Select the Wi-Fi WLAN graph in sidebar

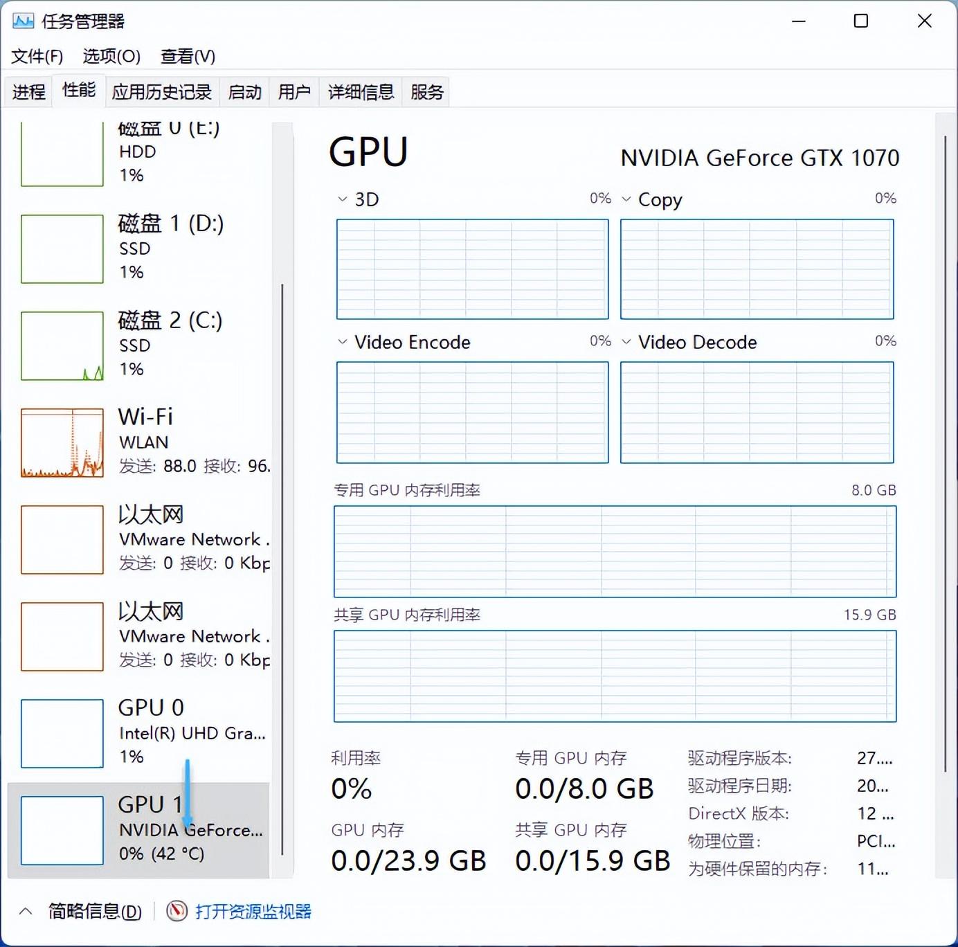tap(62, 442)
